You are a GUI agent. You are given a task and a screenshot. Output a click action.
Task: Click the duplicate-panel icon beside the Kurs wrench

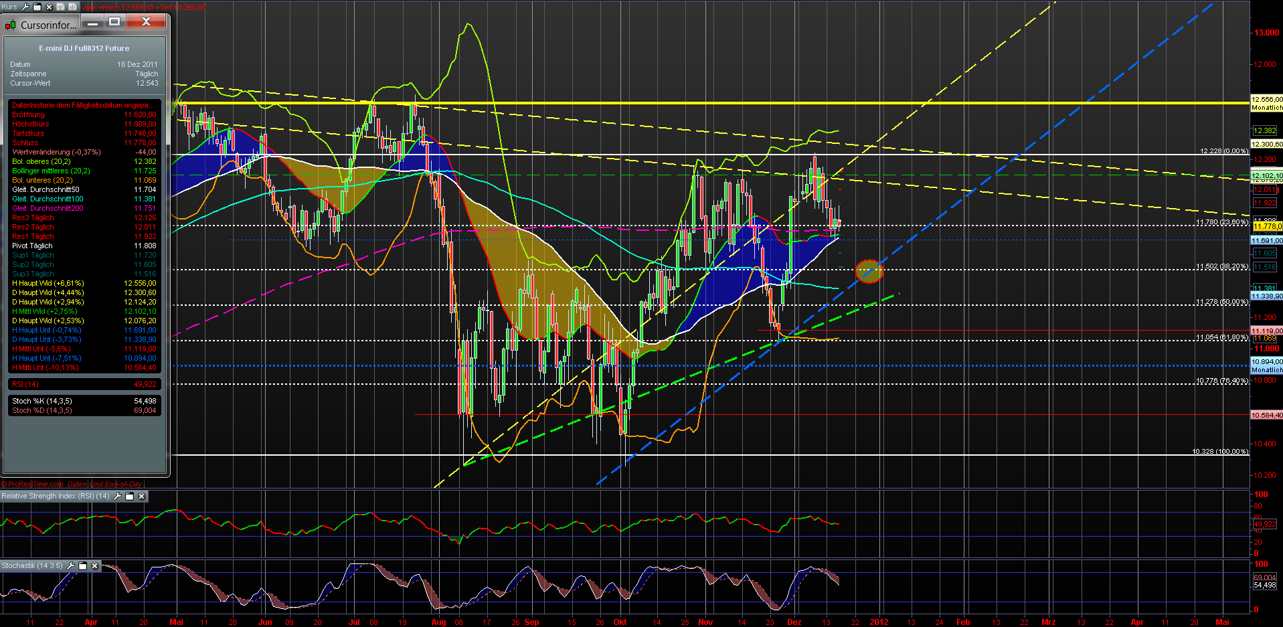point(37,7)
